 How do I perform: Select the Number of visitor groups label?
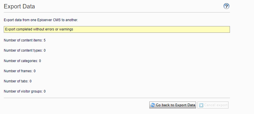point(23,91)
